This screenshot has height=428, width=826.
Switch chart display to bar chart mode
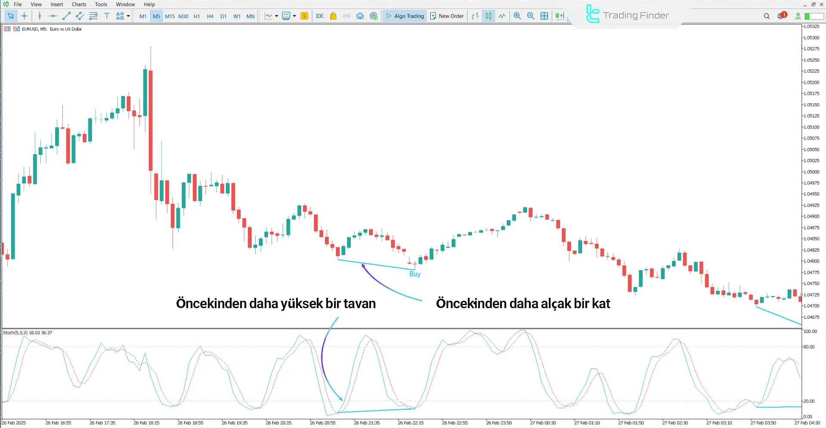[475, 16]
